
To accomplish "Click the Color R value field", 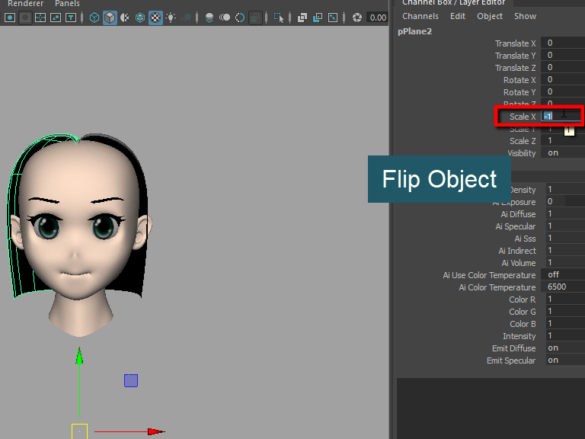I will pyautogui.click(x=562, y=300).
